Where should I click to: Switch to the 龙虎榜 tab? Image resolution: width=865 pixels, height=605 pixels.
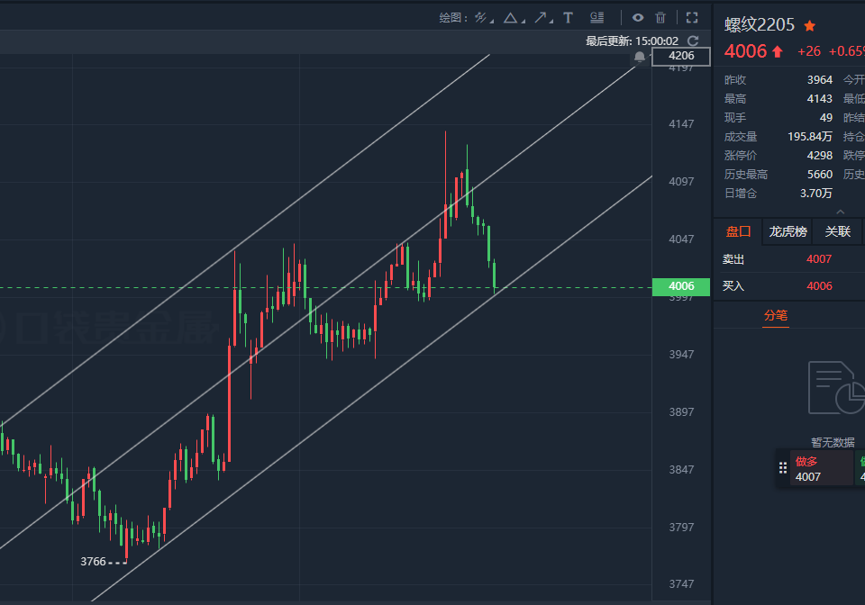coord(788,231)
